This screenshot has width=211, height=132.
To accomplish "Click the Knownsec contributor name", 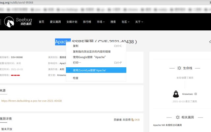I will [x=188, y=94].
